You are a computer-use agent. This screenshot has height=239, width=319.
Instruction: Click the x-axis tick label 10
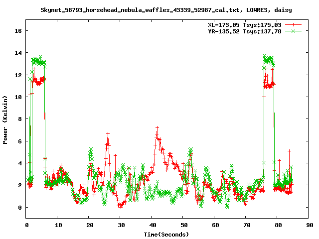pos(58,225)
